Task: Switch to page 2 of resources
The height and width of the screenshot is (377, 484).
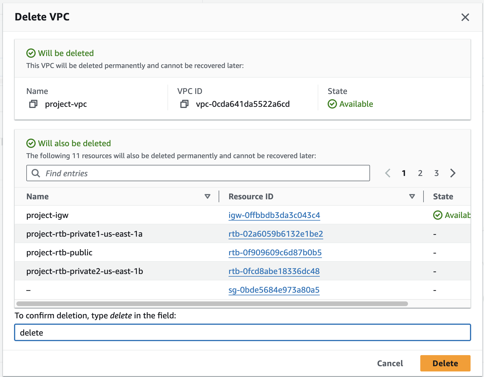Action: click(x=420, y=173)
